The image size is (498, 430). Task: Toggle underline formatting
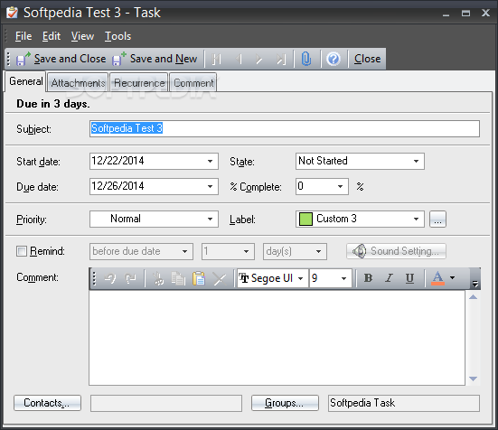coord(409,278)
